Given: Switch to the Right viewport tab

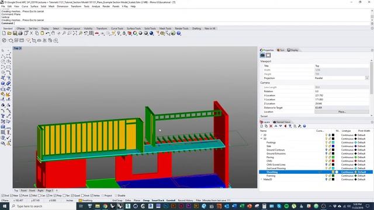Looking at the screenshot, I should (40, 191).
